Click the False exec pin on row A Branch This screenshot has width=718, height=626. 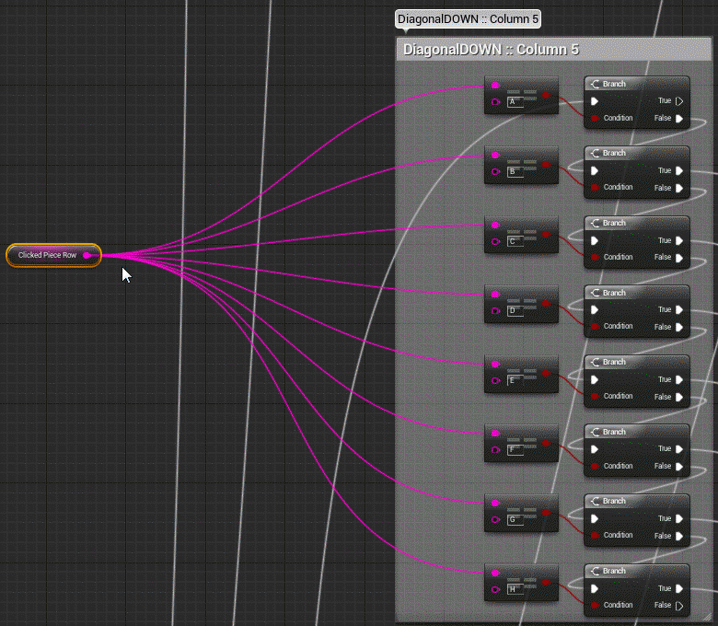coord(679,119)
